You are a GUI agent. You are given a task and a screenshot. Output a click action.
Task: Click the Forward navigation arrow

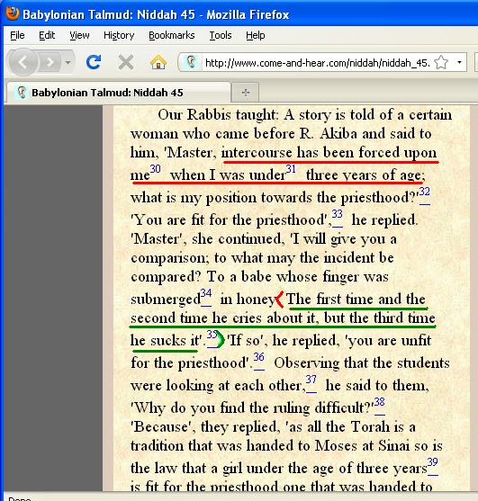click(x=50, y=62)
